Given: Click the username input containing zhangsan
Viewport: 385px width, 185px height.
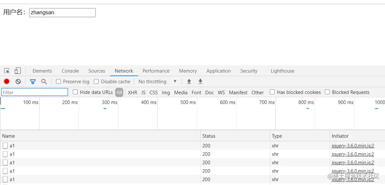Looking at the screenshot, I should click(62, 13).
